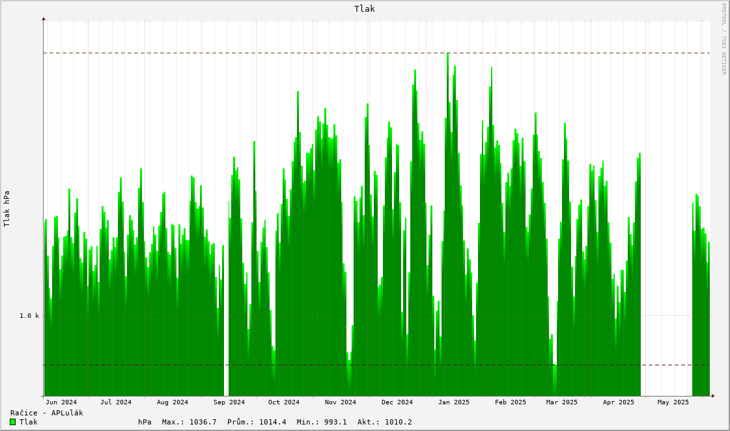Click the 'Nov 2024' x-axis label

coord(341,402)
